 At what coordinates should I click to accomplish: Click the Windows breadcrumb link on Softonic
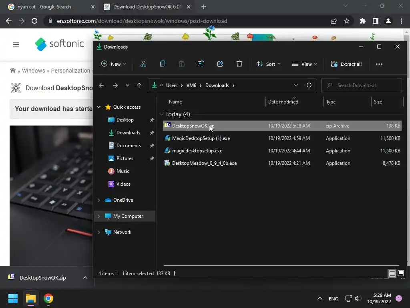pyautogui.click(x=34, y=71)
